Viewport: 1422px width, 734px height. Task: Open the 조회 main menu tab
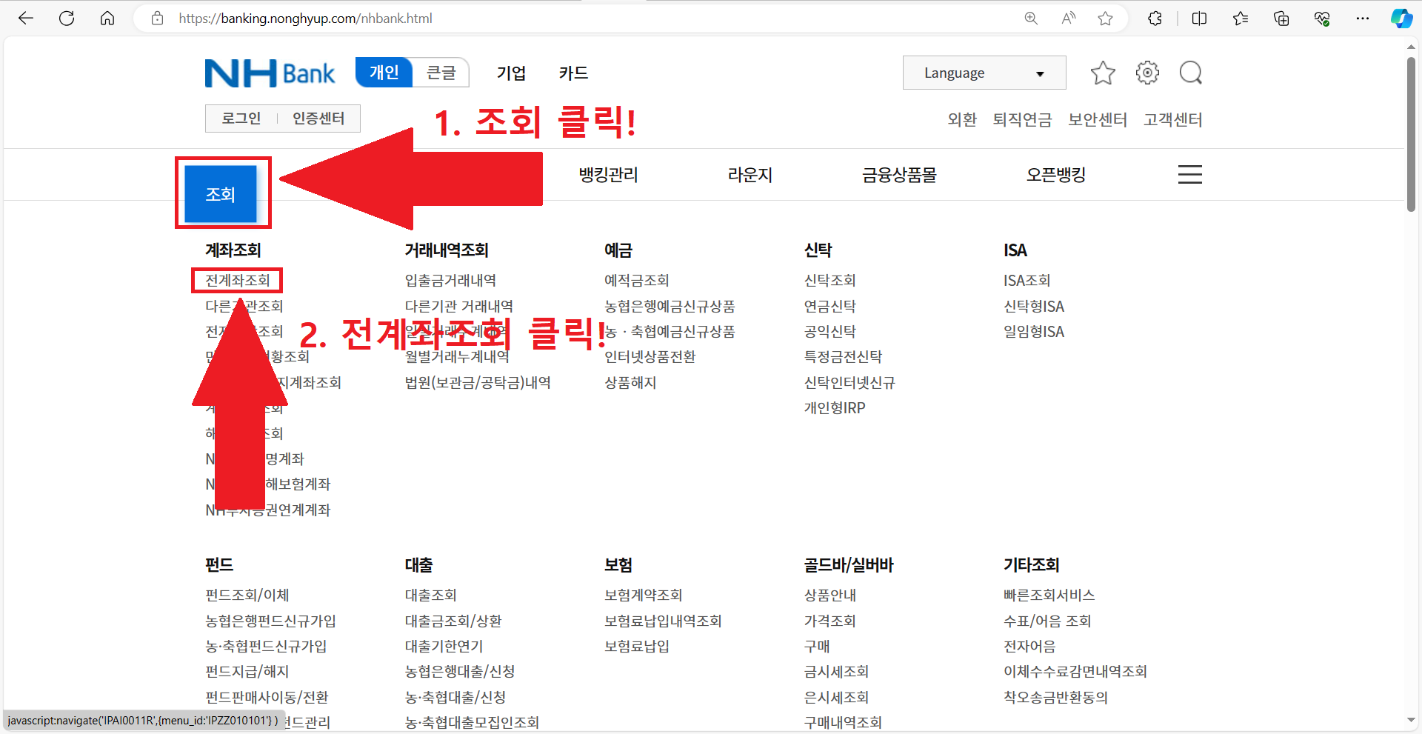(x=221, y=194)
